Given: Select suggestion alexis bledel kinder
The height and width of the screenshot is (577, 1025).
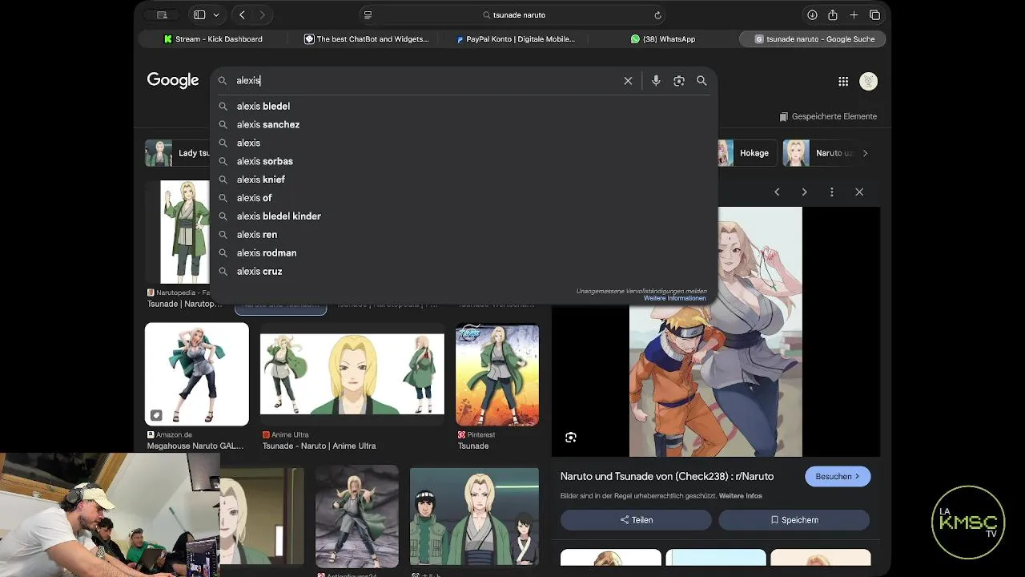Looking at the screenshot, I should [464, 216].
